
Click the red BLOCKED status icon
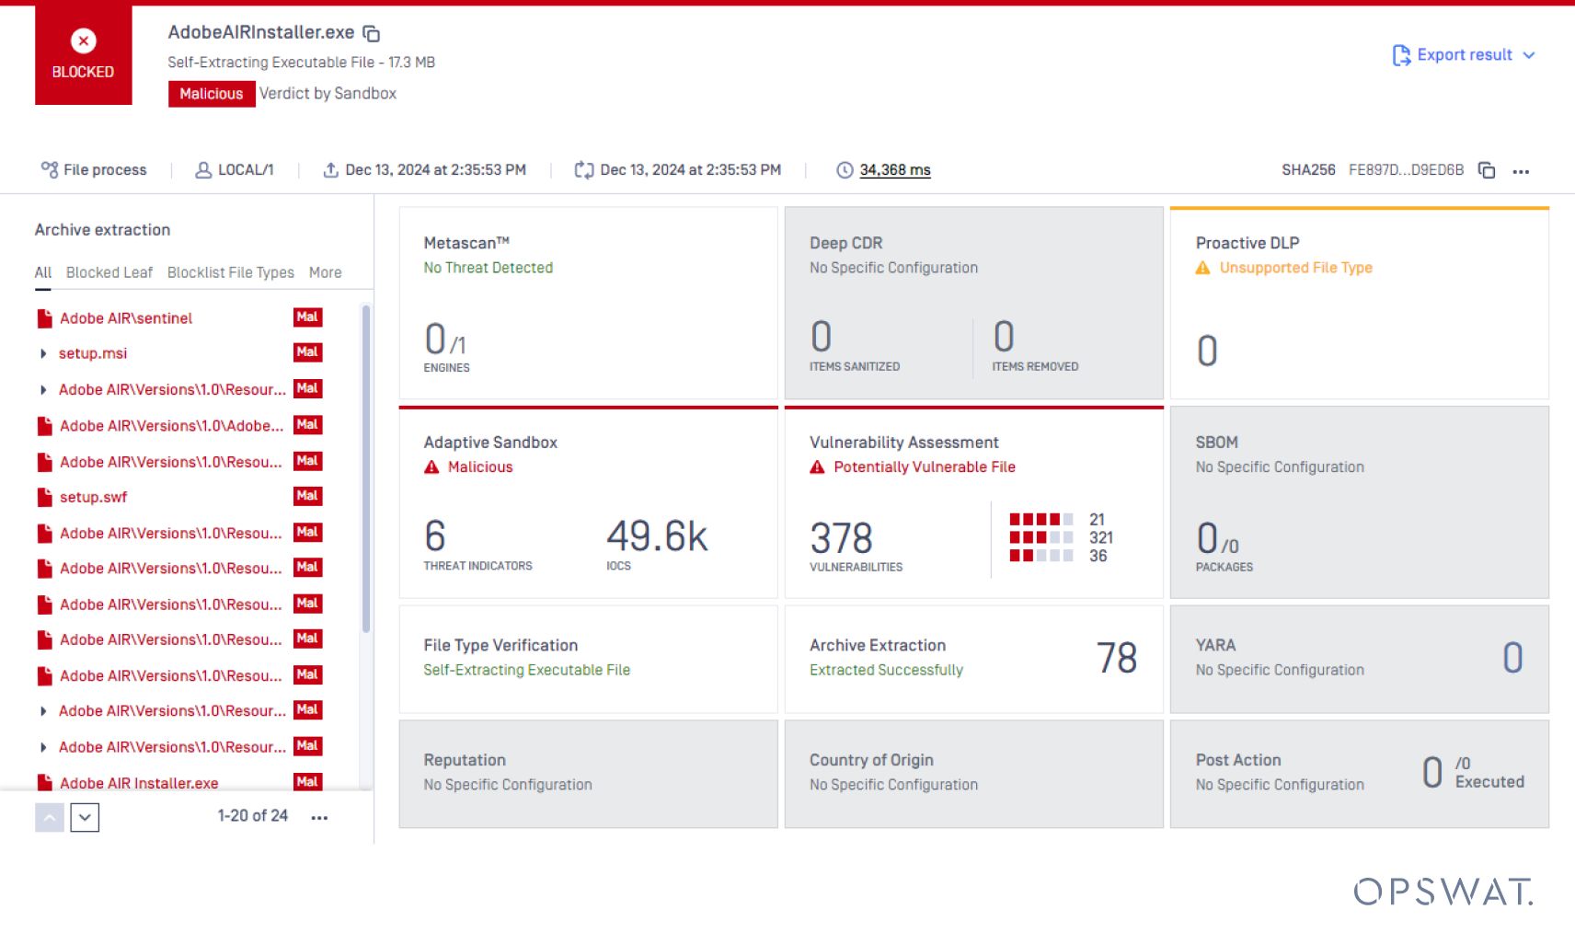[x=83, y=41]
